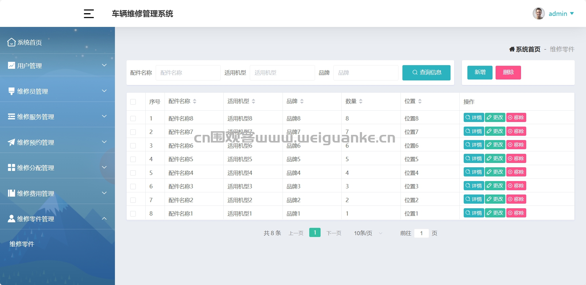Check the box for row 配件名称8
The height and width of the screenshot is (285, 586).
coord(133,118)
